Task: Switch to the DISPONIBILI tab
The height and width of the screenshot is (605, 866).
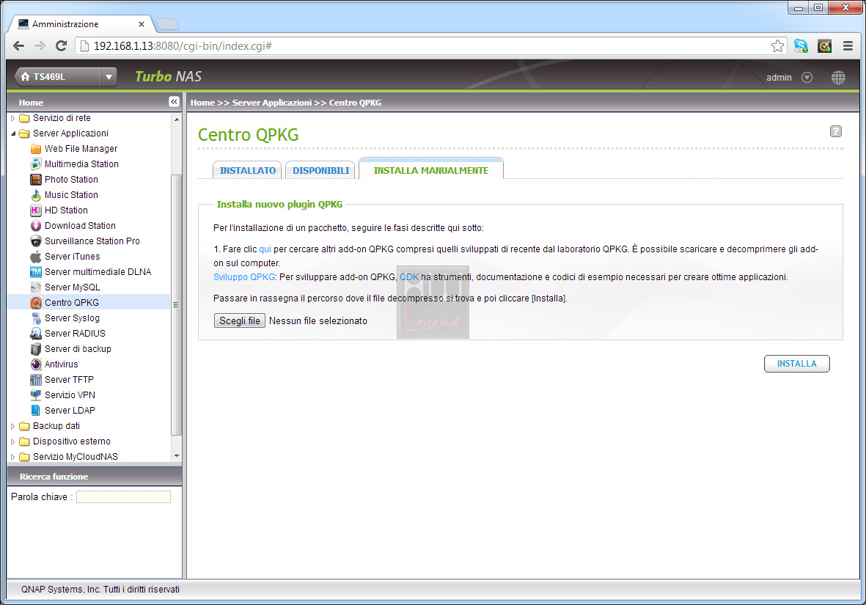Action: pos(321,171)
